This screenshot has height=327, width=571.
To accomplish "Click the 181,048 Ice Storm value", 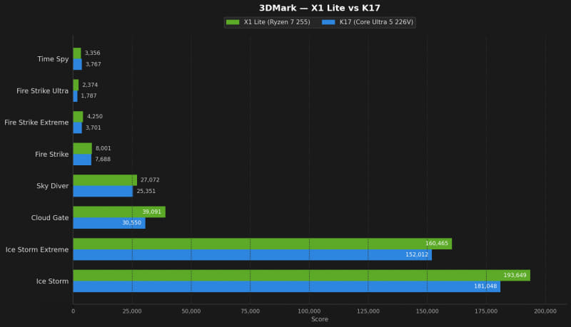I will click(485, 286).
